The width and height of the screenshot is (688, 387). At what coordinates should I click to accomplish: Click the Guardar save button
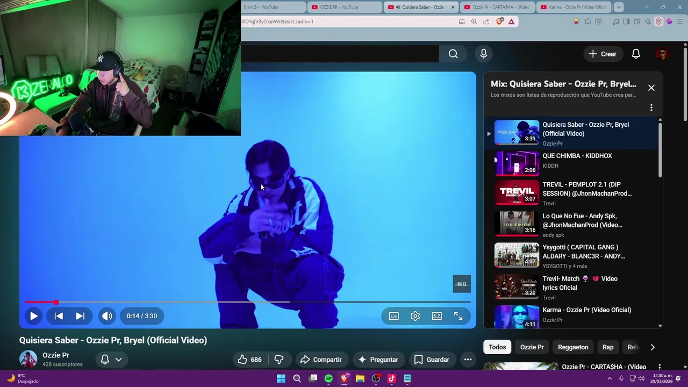click(432, 360)
